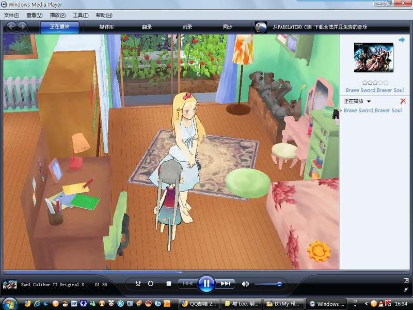
Task: Rate the track with stars
Action: (x=375, y=83)
